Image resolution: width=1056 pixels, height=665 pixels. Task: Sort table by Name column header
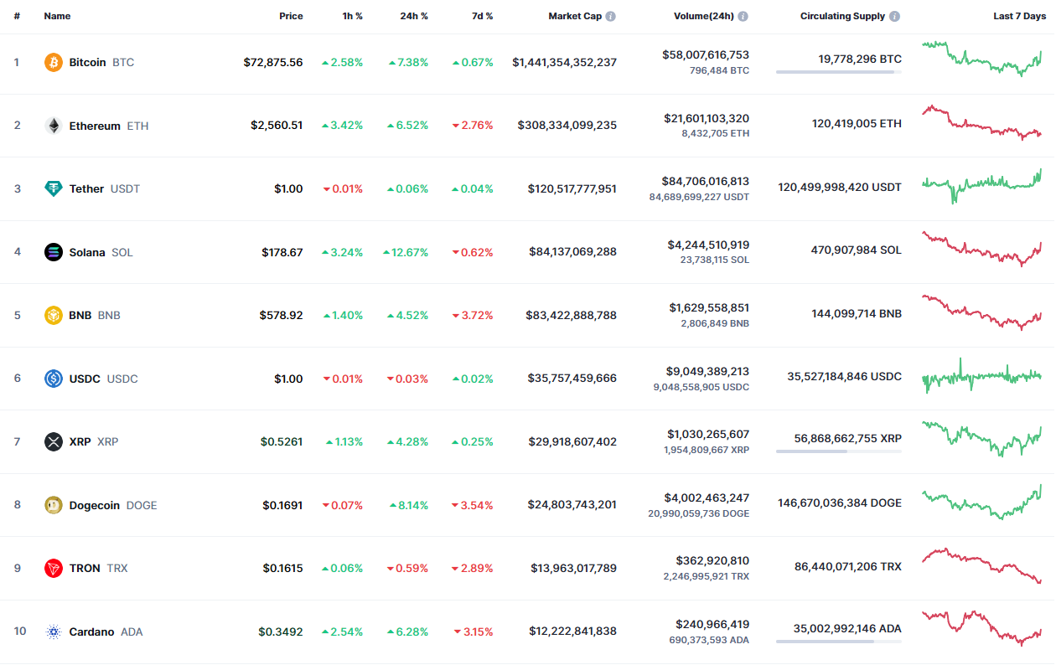(x=57, y=16)
